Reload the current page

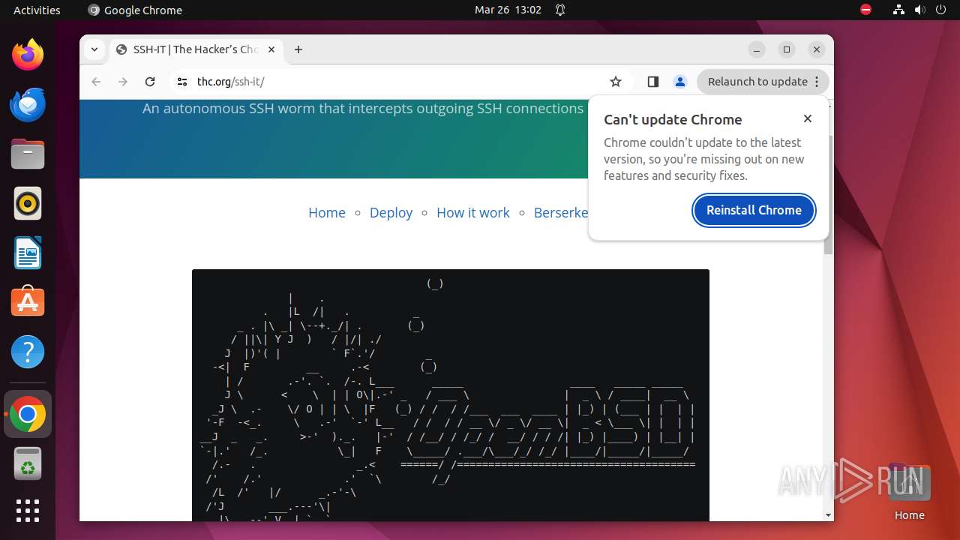(x=150, y=82)
